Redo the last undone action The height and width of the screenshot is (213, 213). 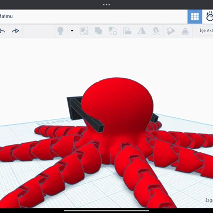point(15,31)
